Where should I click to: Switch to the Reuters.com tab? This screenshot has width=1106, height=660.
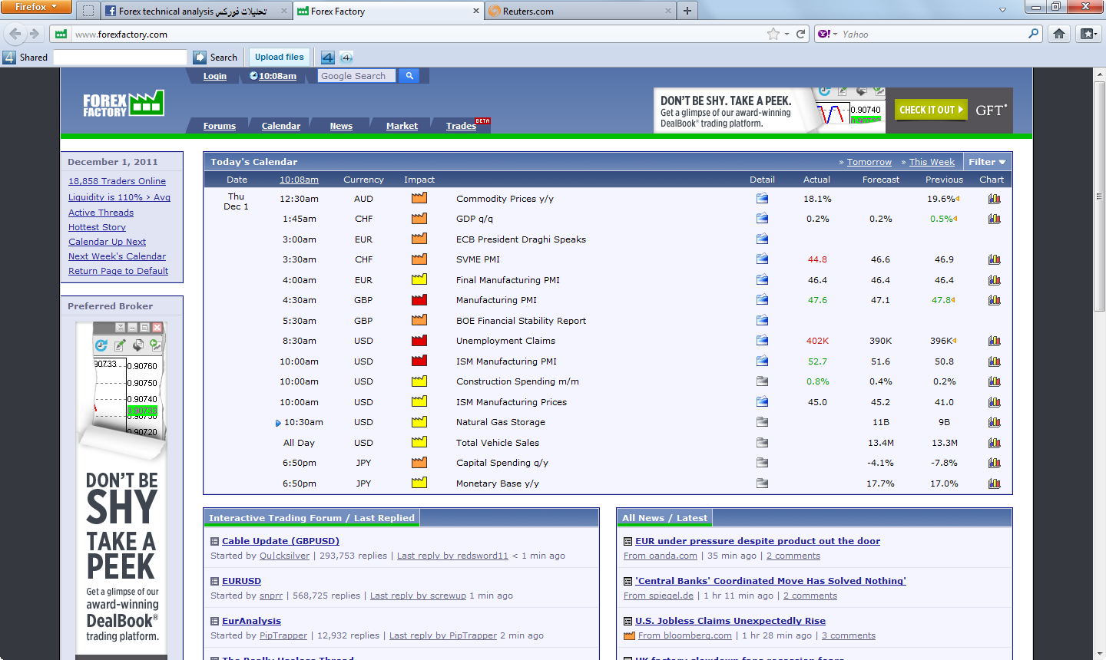(580, 11)
